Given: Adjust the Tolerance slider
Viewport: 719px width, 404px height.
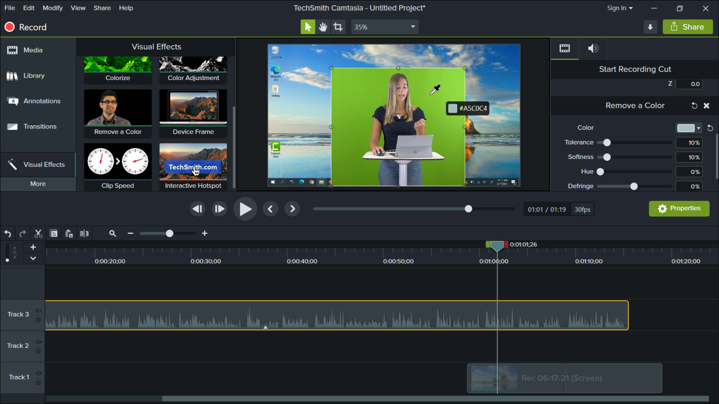Looking at the screenshot, I should click(607, 142).
